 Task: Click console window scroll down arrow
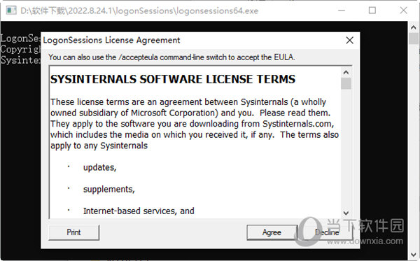point(413,254)
